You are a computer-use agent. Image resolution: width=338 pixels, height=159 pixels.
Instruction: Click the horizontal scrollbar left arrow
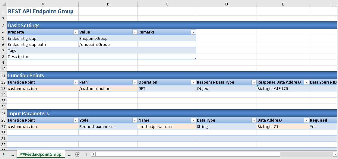93,154
